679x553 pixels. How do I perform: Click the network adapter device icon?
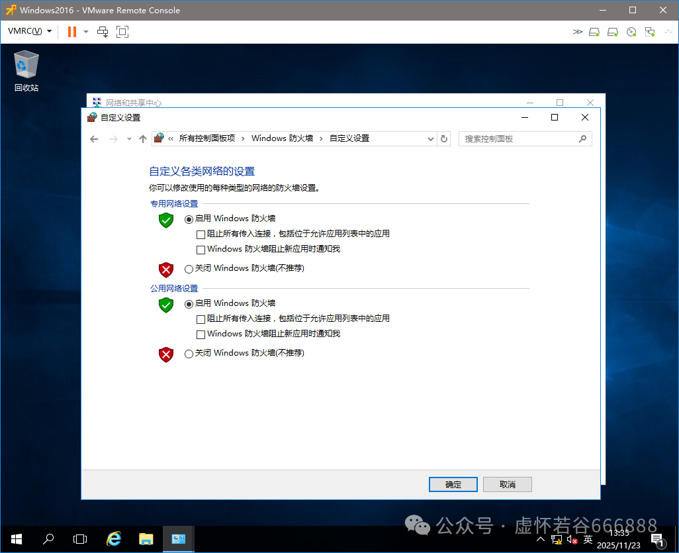650,32
